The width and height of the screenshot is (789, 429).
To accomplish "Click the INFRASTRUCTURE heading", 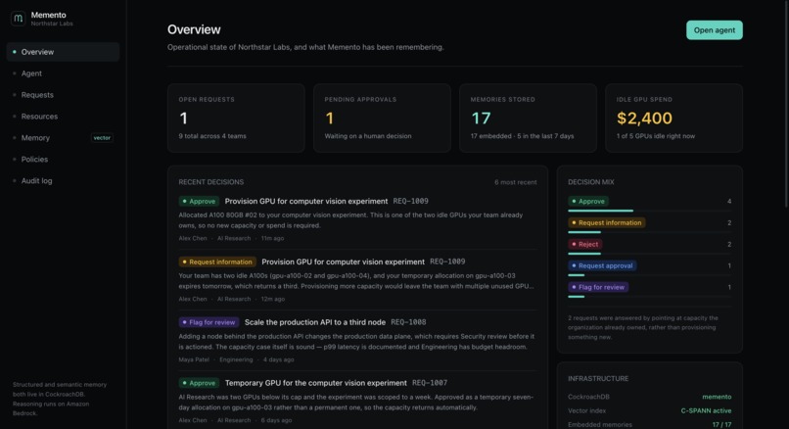I will point(598,379).
